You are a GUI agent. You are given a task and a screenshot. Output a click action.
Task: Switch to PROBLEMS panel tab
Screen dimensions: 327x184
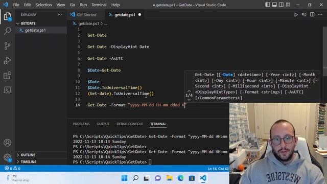click(x=81, y=124)
